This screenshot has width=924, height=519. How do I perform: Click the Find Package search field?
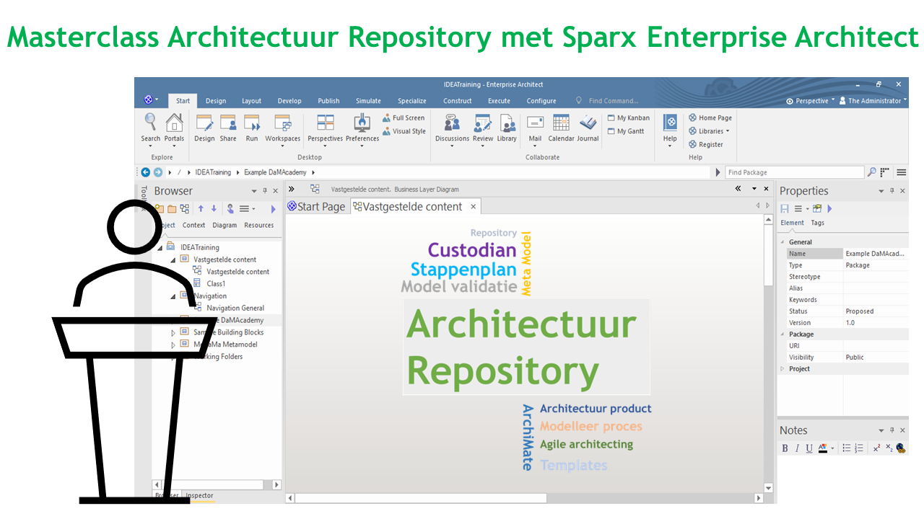click(793, 172)
